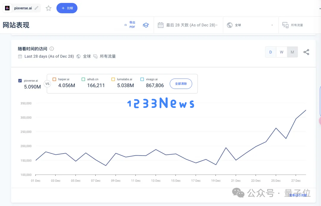Enable the lumalabs.ai comparison checkbox
The image size is (321, 206).
(113, 79)
